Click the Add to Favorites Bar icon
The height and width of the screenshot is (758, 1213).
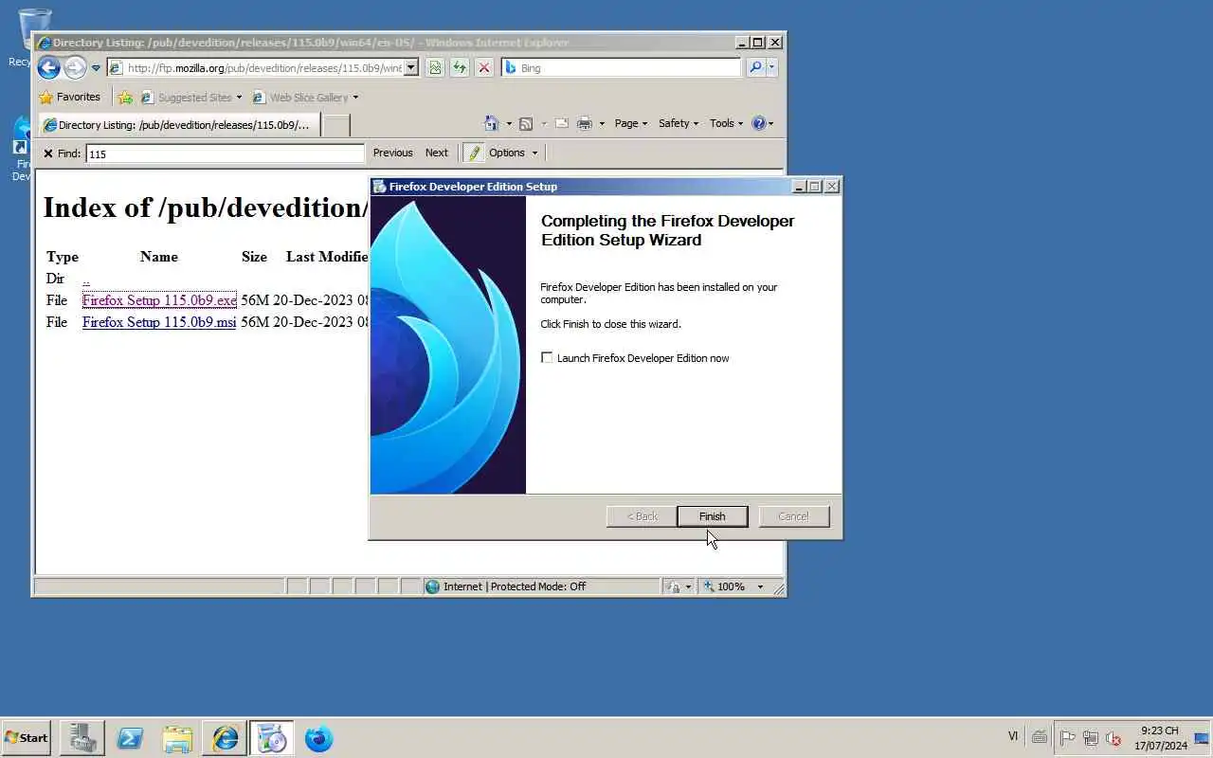coord(124,97)
